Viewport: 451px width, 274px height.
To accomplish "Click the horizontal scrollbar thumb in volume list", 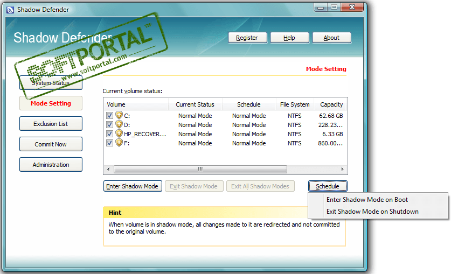I will click(200, 169).
